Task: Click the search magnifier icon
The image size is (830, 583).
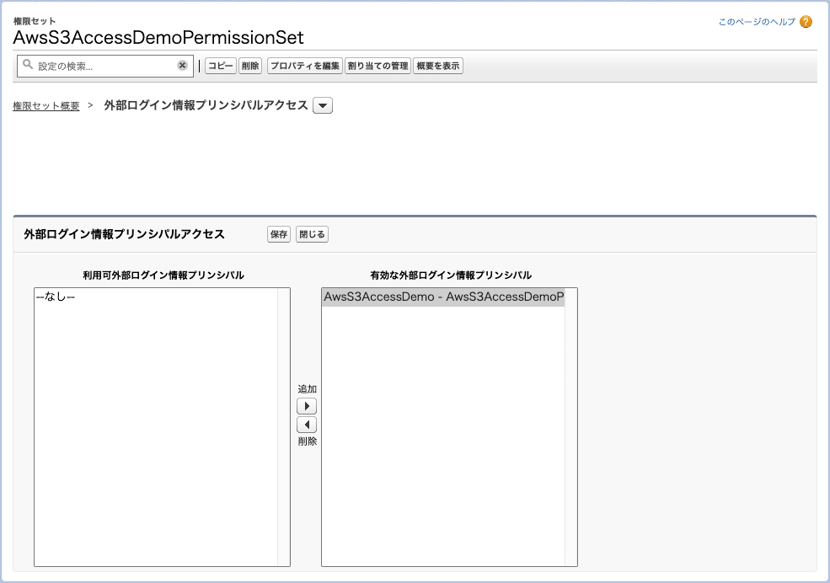Action: click(28, 65)
